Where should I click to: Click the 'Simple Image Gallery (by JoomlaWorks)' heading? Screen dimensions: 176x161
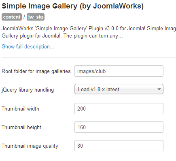tap(72, 6)
